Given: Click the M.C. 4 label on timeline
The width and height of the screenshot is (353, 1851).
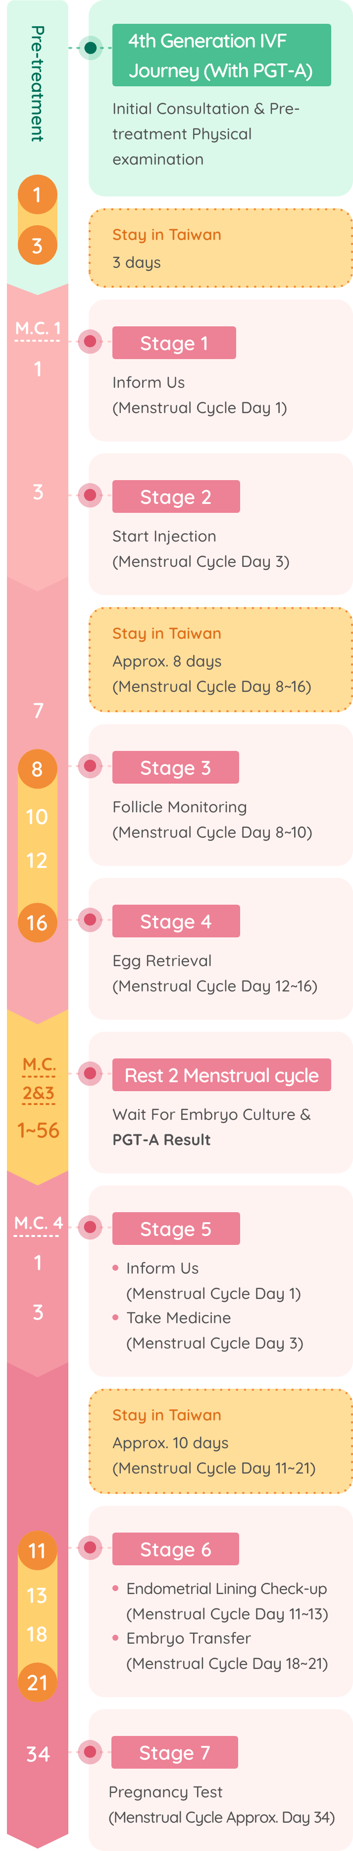Looking at the screenshot, I should tap(38, 1223).
